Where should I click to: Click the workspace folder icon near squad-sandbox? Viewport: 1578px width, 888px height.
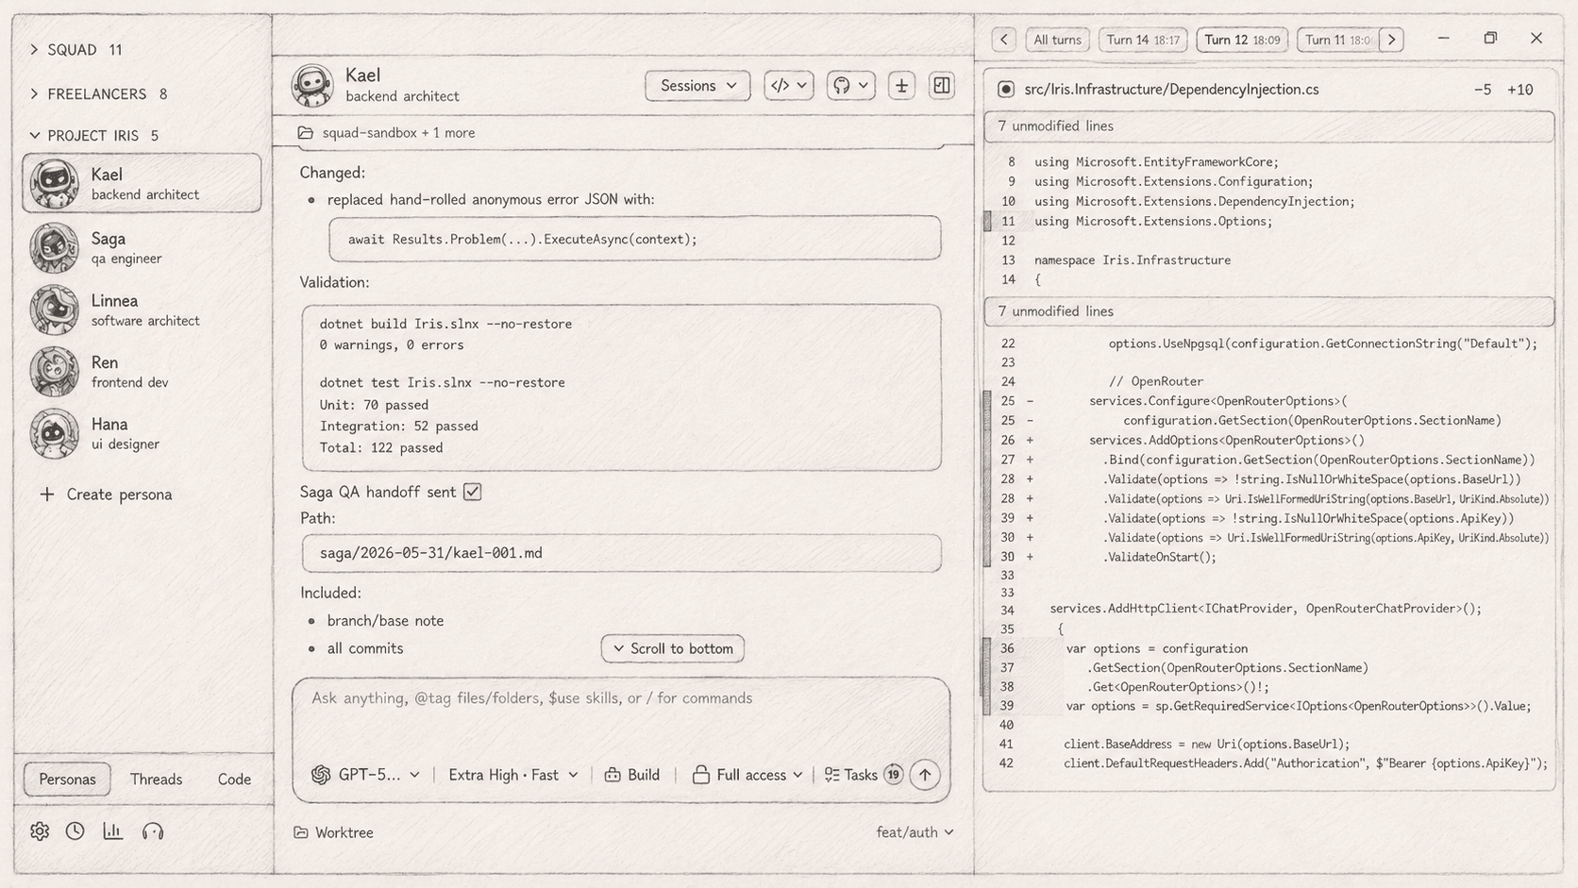tap(306, 133)
